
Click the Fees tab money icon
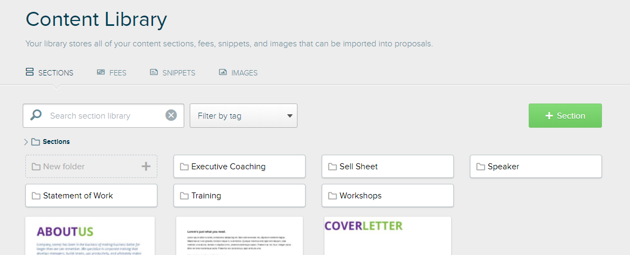(x=101, y=72)
